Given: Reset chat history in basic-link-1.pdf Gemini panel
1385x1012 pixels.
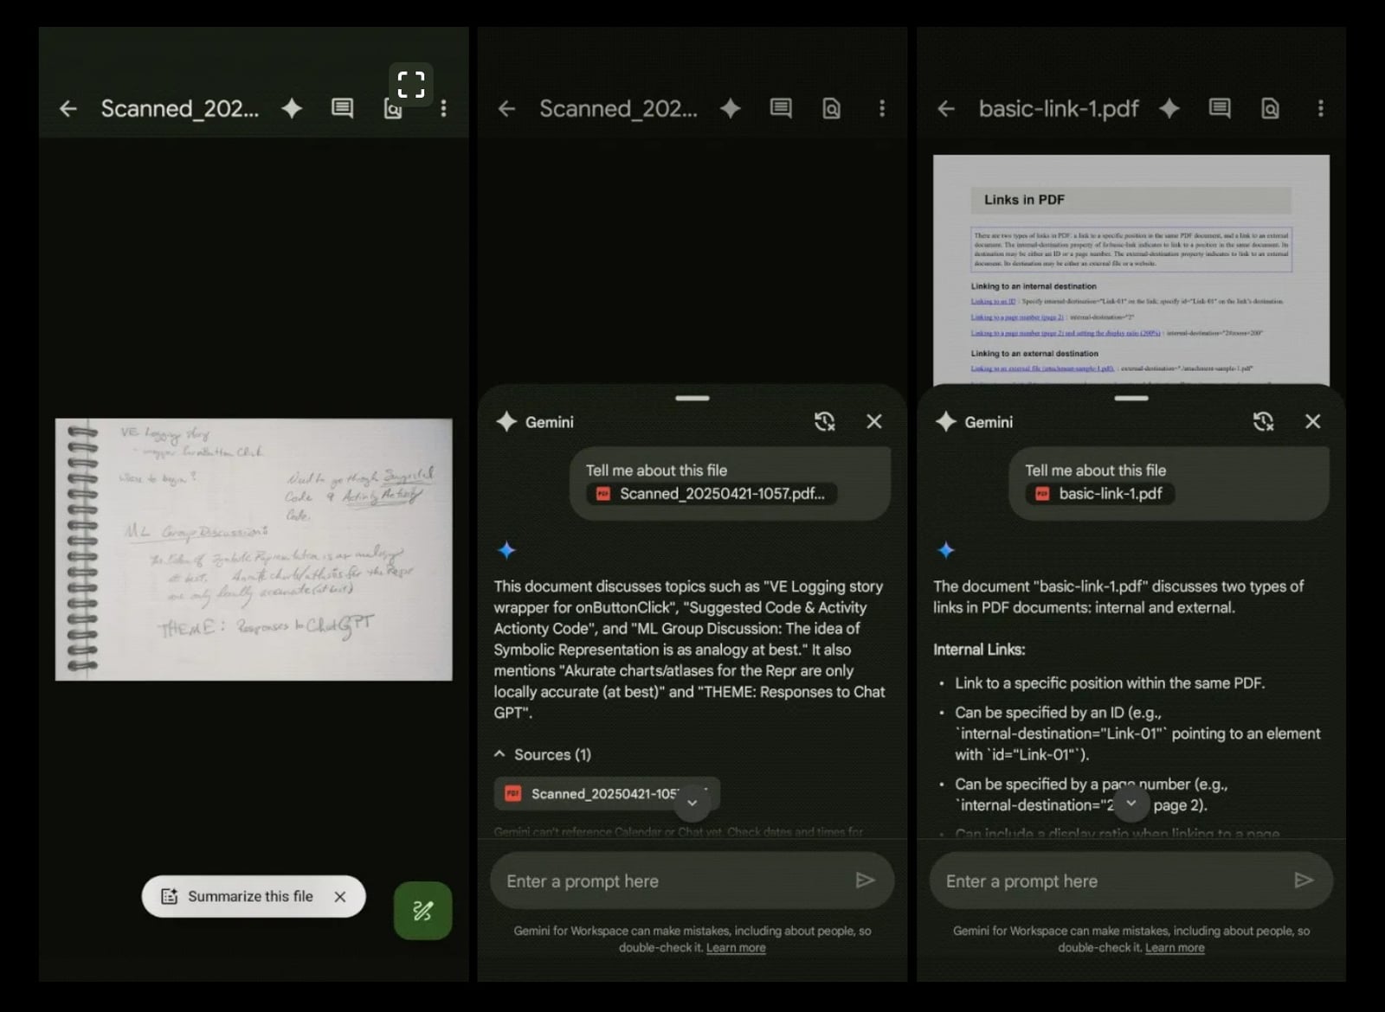Looking at the screenshot, I should 1263,422.
